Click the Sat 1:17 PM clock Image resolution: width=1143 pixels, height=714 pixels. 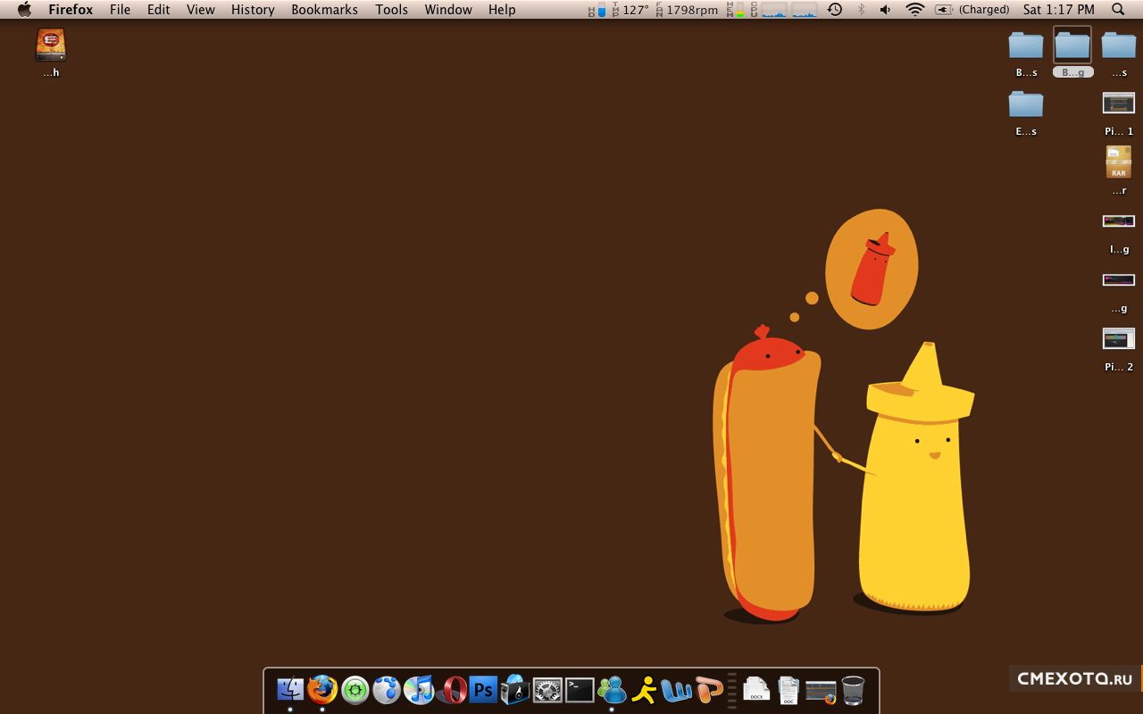point(1058,10)
